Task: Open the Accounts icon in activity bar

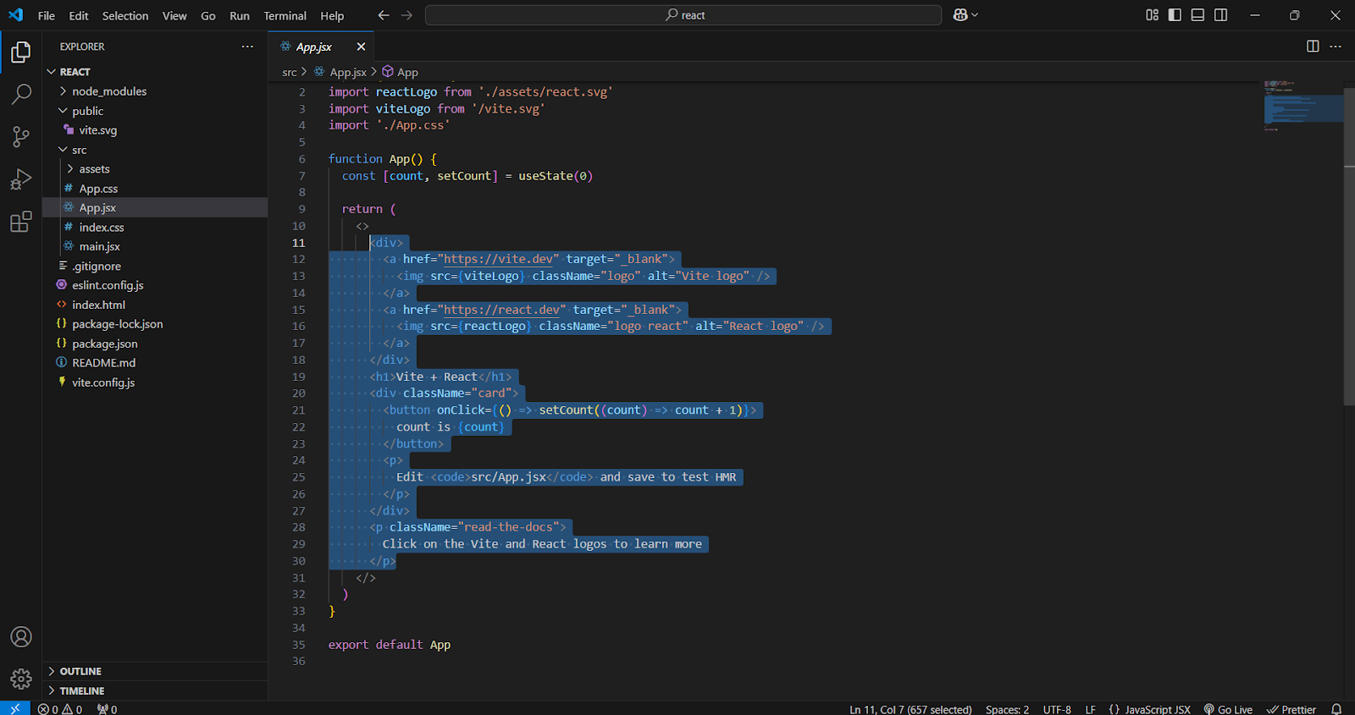Action: [x=21, y=637]
